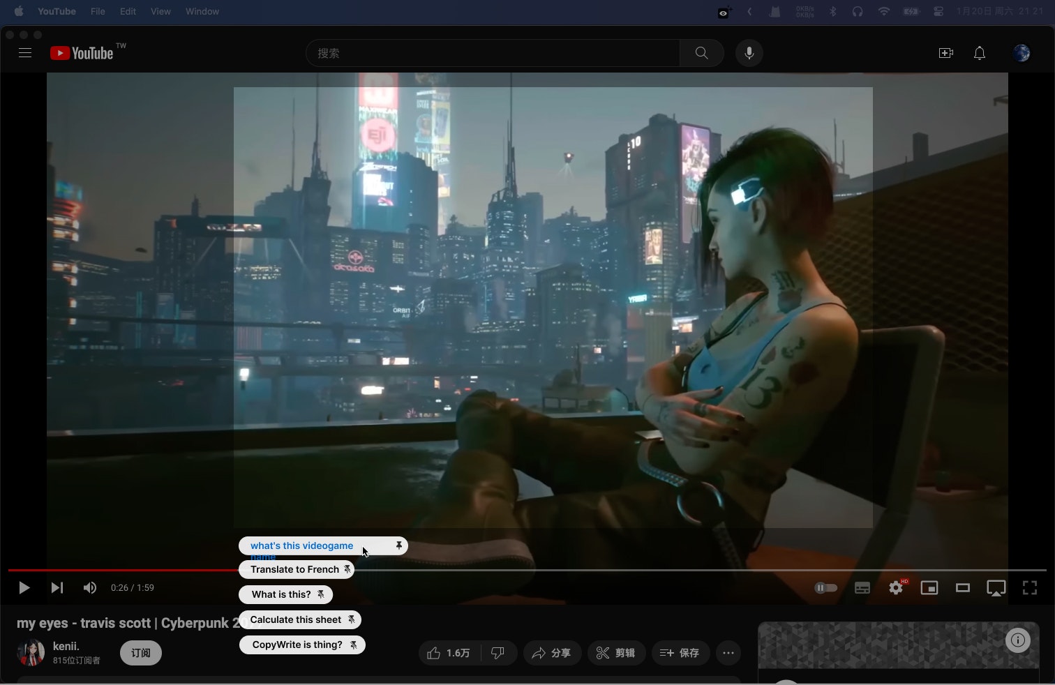This screenshot has width=1055, height=685.
Task: Start voice search with the microphone
Action: click(749, 53)
